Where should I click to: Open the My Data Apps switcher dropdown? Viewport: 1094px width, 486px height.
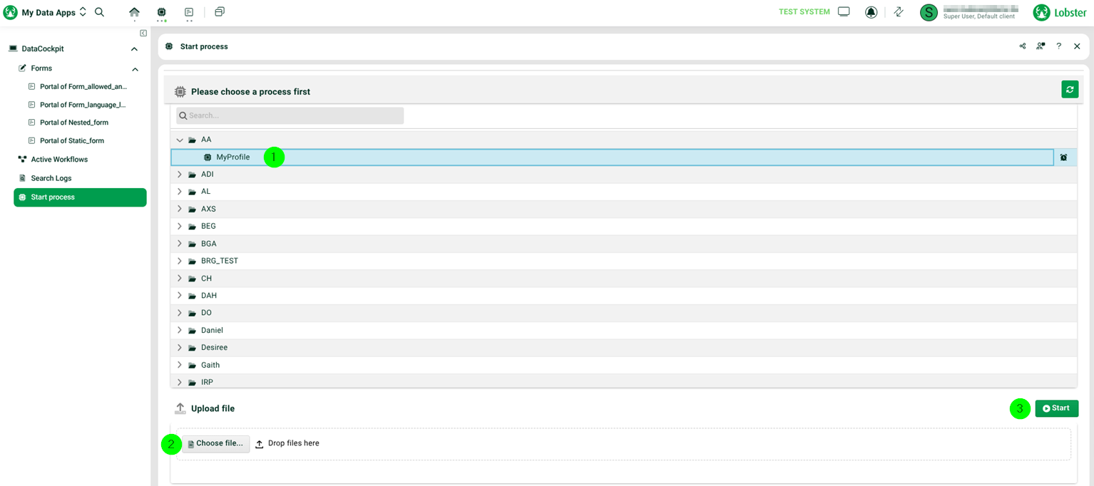coord(83,12)
